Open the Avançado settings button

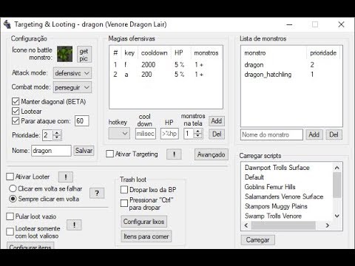coord(212,154)
